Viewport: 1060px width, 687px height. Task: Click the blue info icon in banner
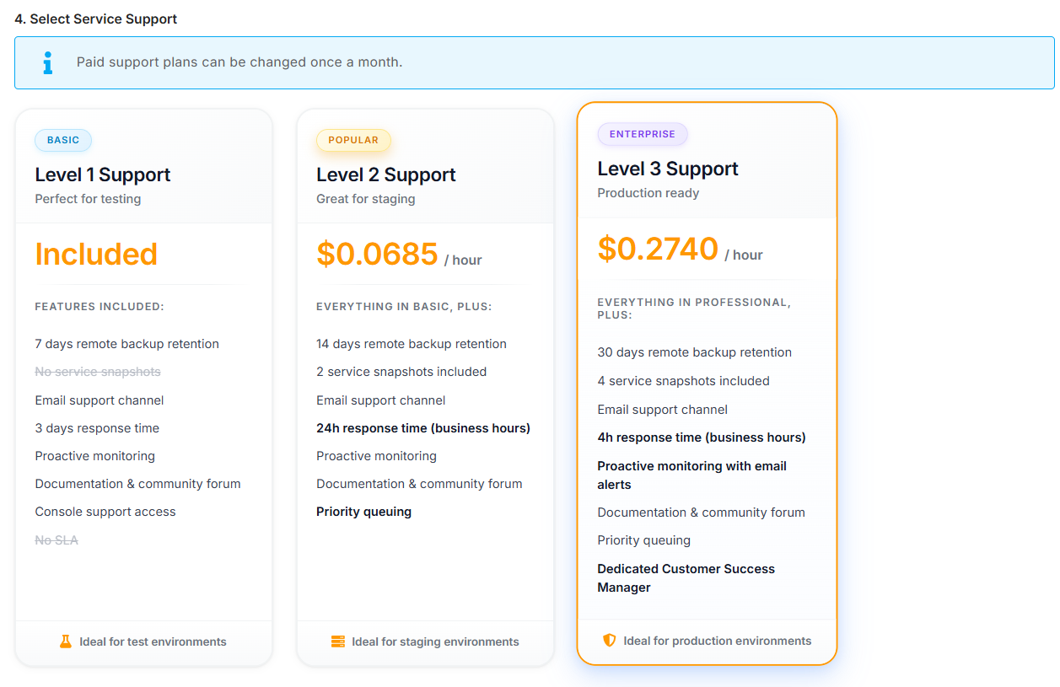[x=48, y=62]
